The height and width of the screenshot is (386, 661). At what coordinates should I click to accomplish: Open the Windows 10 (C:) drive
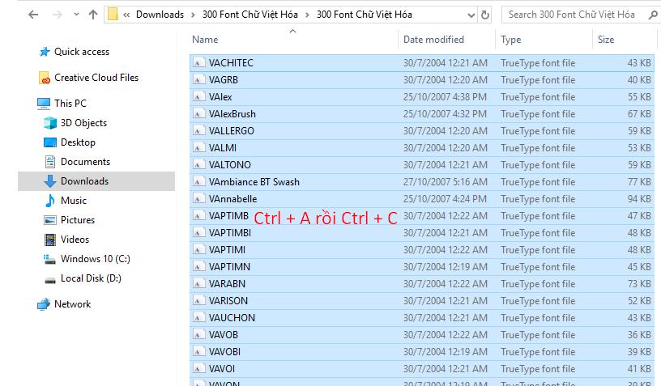(x=96, y=258)
